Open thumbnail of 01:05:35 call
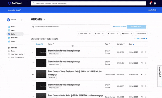The width and height of the screenshot is (162, 98). (x=41, y=63)
